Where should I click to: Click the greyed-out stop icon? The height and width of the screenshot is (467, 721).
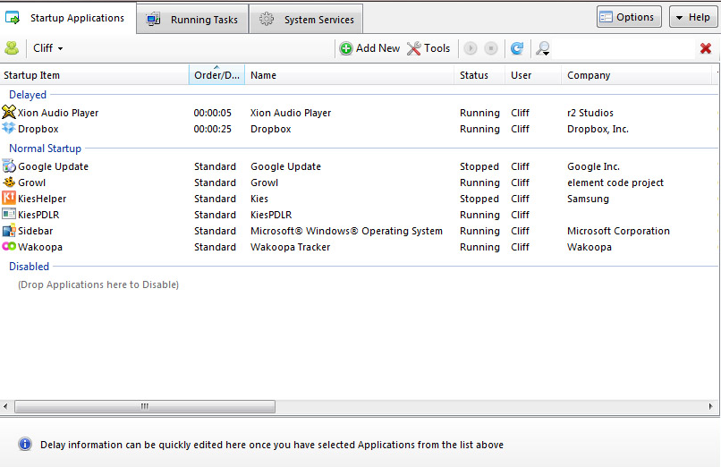pos(491,48)
